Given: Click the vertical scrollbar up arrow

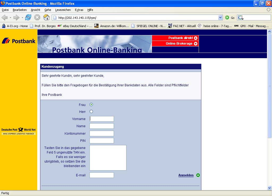Looking at the screenshot, I should [x=269, y=31].
